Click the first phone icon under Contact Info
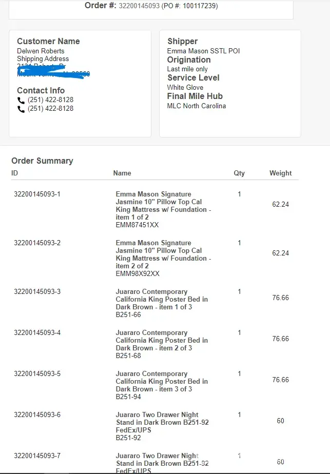Viewport: 330px width, 474px height. [x=21, y=101]
